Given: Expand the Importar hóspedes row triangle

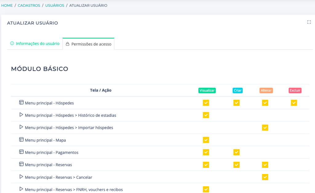Looking at the screenshot, I should coord(21,127).
